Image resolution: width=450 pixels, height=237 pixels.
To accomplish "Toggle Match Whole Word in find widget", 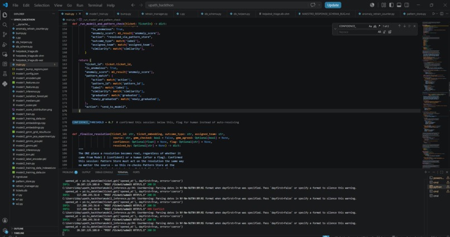I will pyautogui.click(x=375, y=26).
